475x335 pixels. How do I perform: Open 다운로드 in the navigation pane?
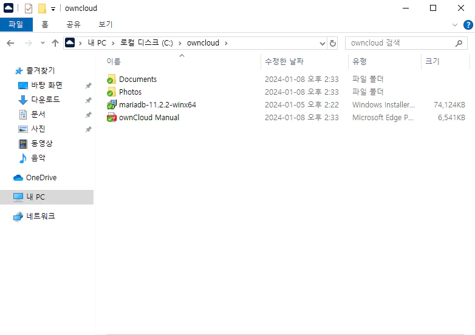coord(46,100)
